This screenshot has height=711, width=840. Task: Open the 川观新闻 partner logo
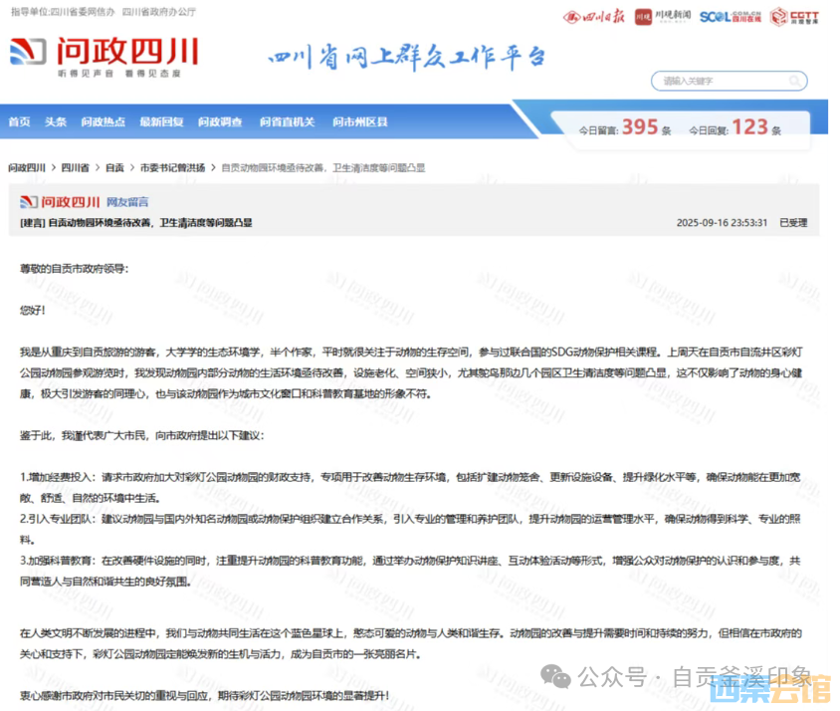(x=667, y=17)
